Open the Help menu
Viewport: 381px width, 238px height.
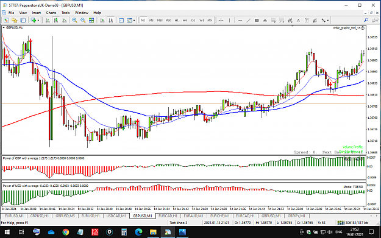coord(97,13)
